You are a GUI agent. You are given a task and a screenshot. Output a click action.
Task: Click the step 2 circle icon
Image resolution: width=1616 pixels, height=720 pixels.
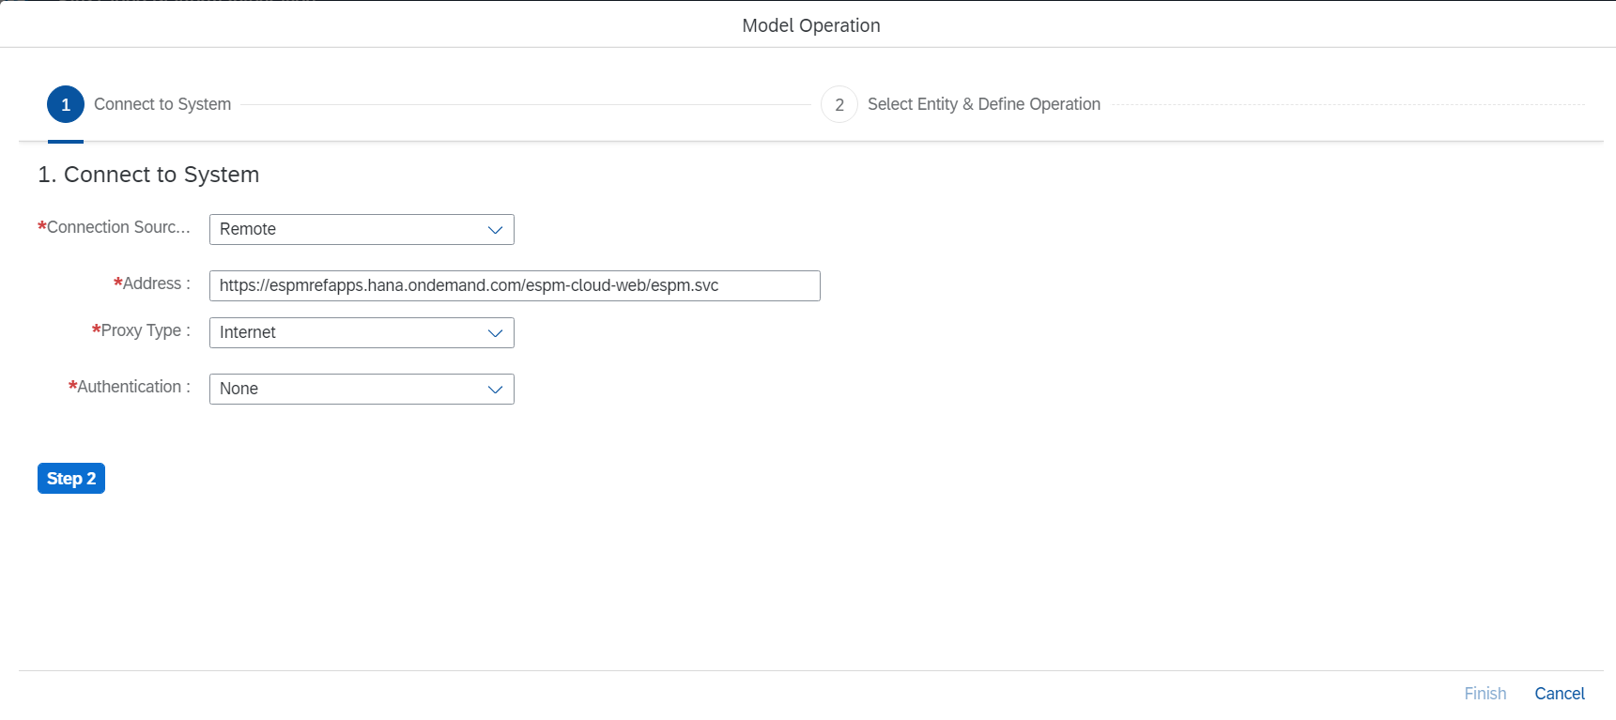pyautogui.click(x=839, y=105)
